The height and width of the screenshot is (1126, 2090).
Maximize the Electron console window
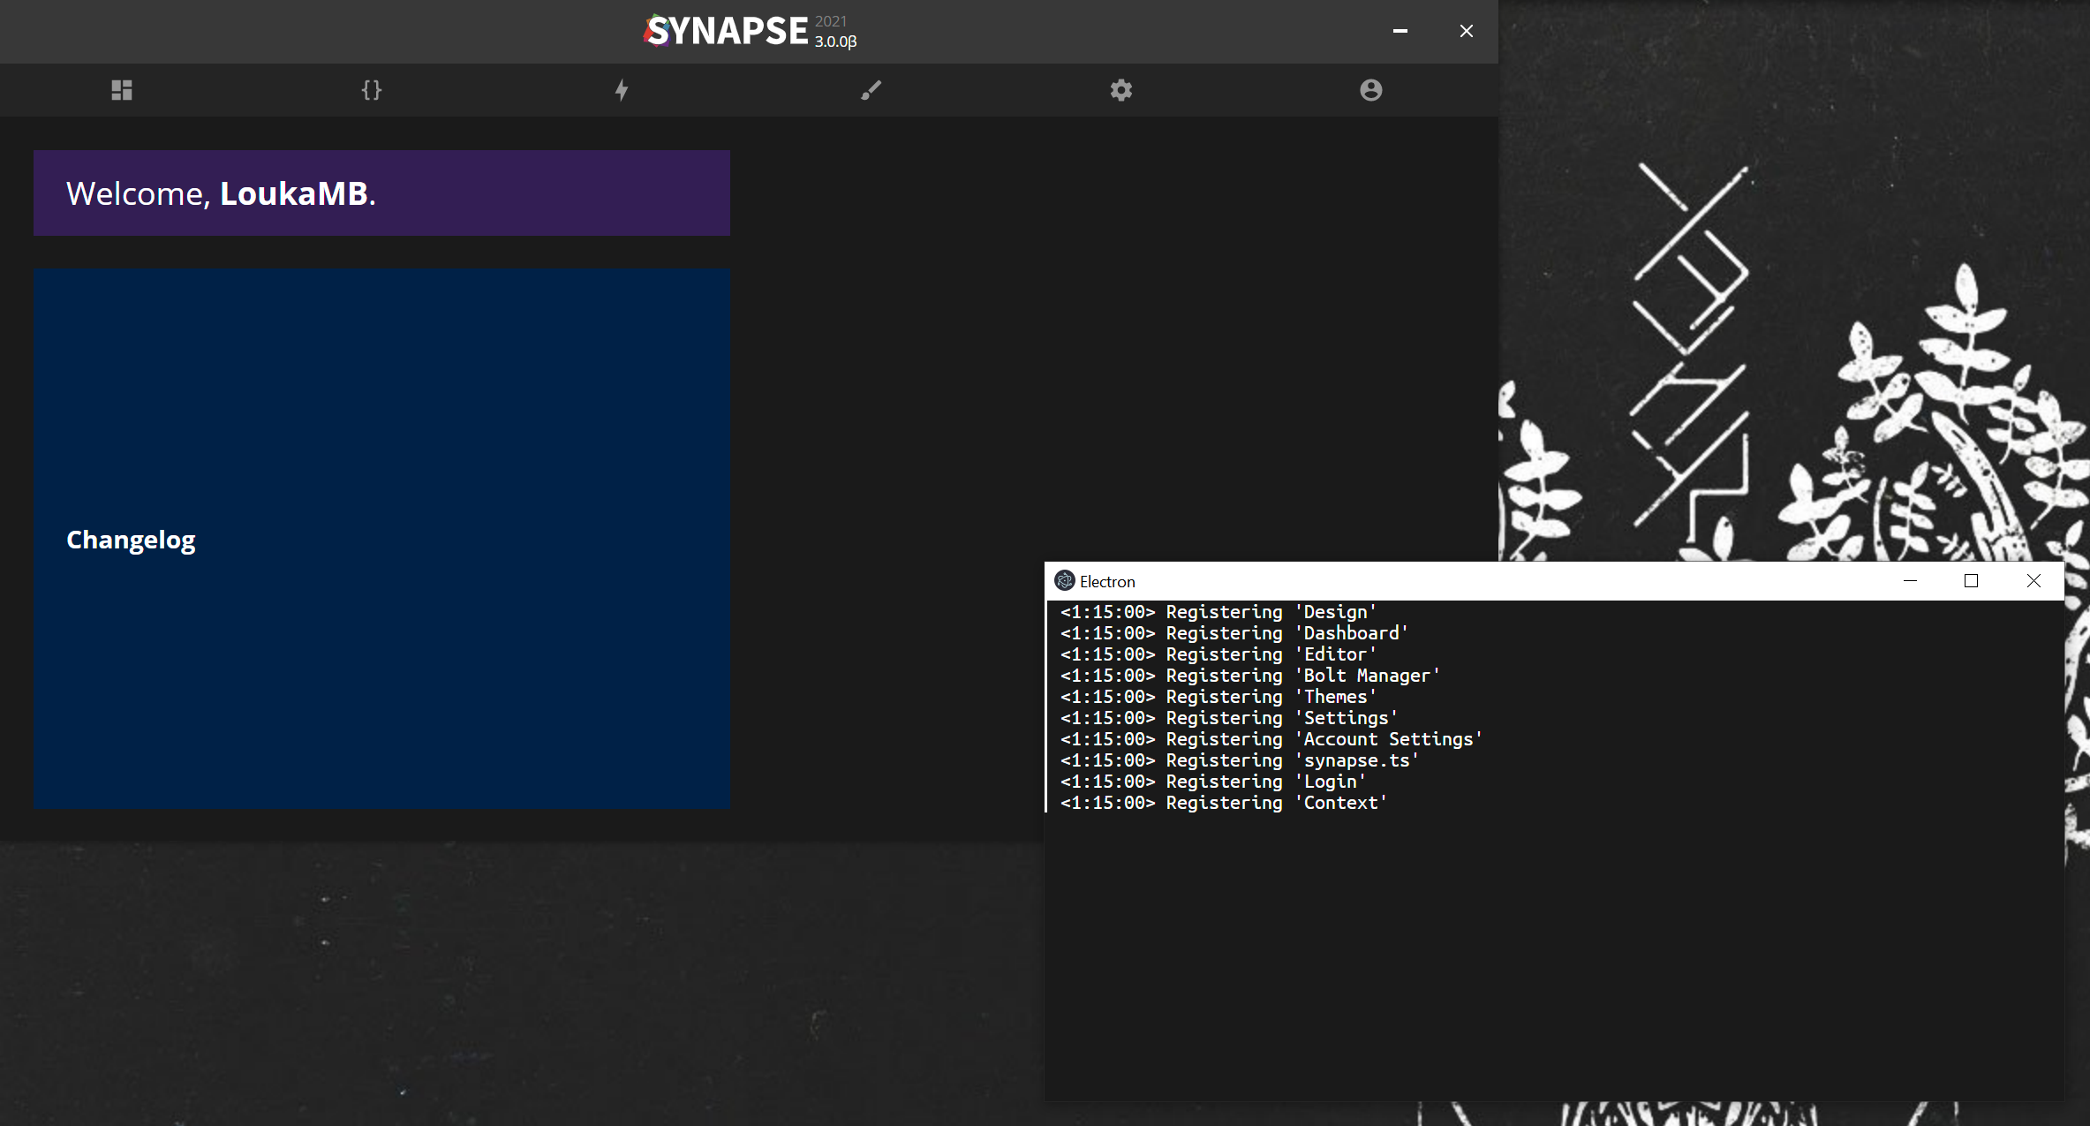(x=1971, y=581)
